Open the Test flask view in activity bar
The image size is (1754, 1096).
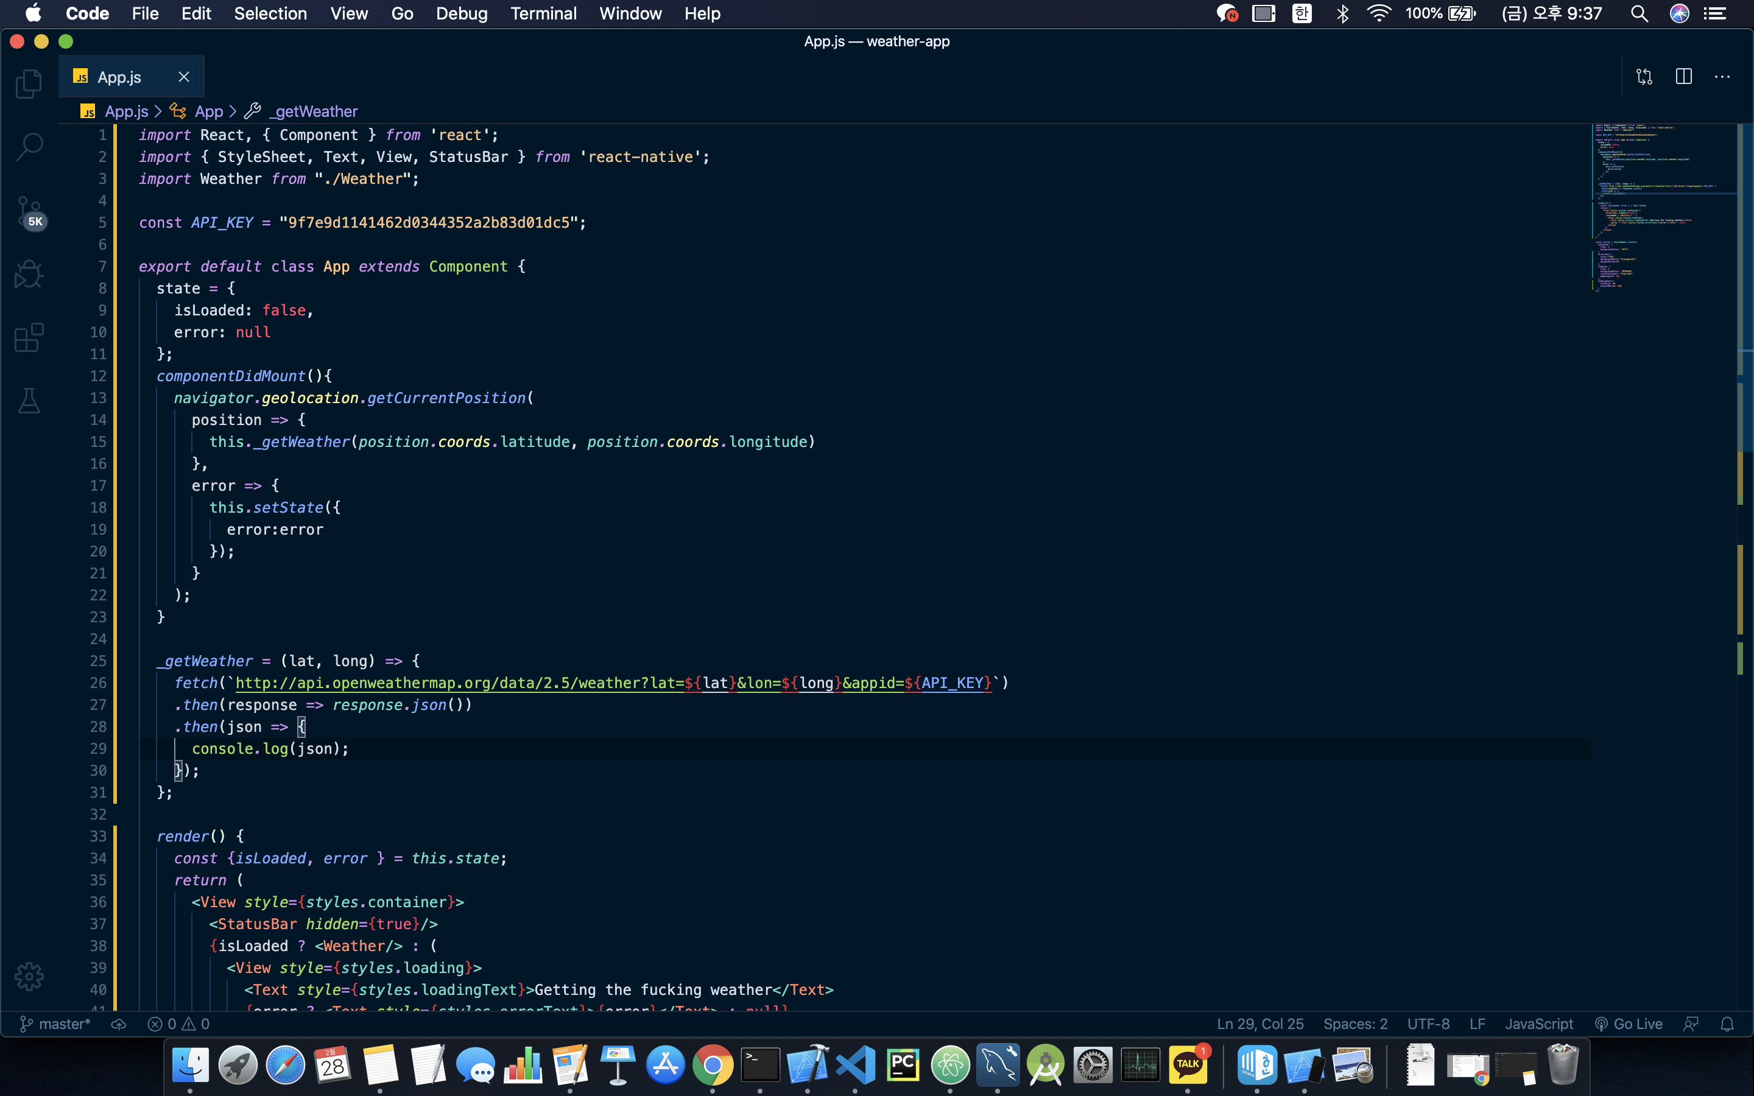click(29, 400)
